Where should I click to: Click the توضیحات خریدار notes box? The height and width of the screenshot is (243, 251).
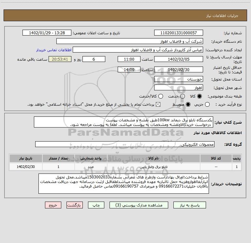[x=124, y=184]
